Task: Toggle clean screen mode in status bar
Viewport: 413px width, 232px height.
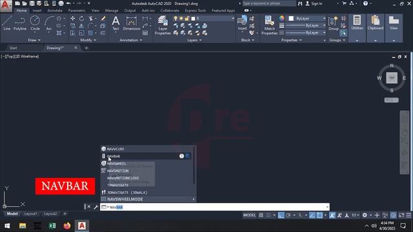Action: coord(401,215)
